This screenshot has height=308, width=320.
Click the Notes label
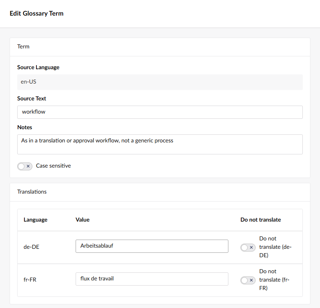click(25, 127)
